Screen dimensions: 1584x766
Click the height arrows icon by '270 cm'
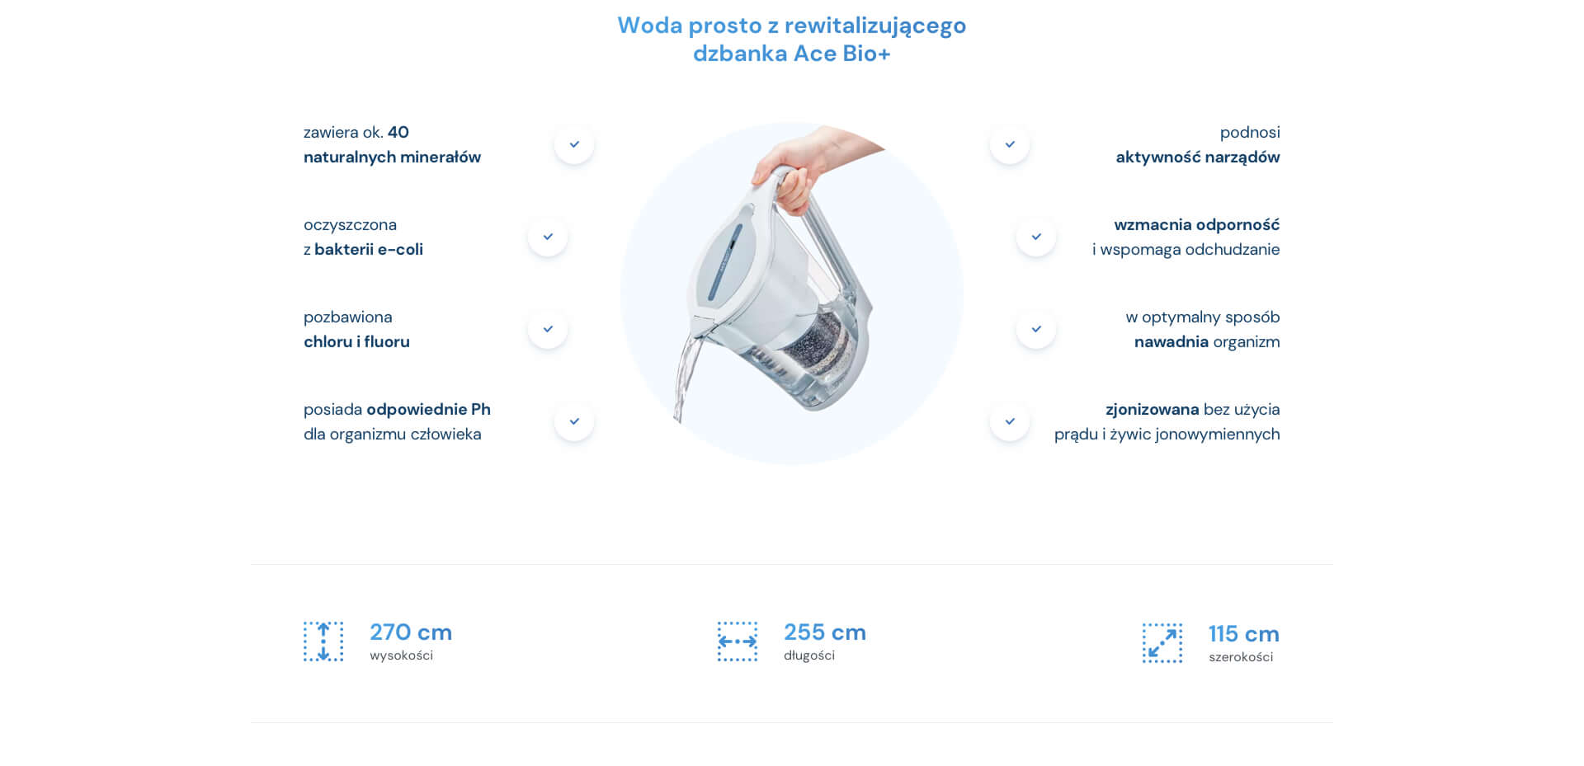[323, 641]
